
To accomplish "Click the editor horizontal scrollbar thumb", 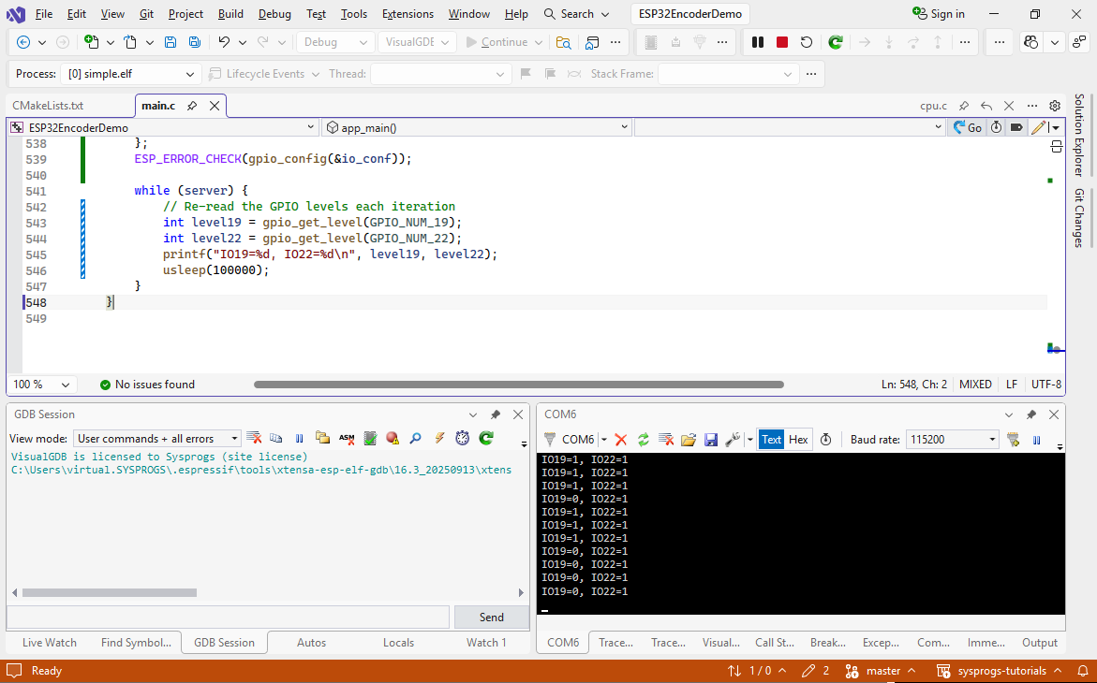I will [x=518, y=385].
